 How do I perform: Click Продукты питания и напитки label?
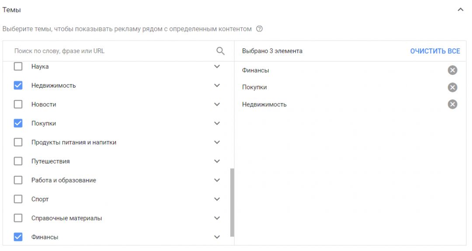tap(74, 142)
